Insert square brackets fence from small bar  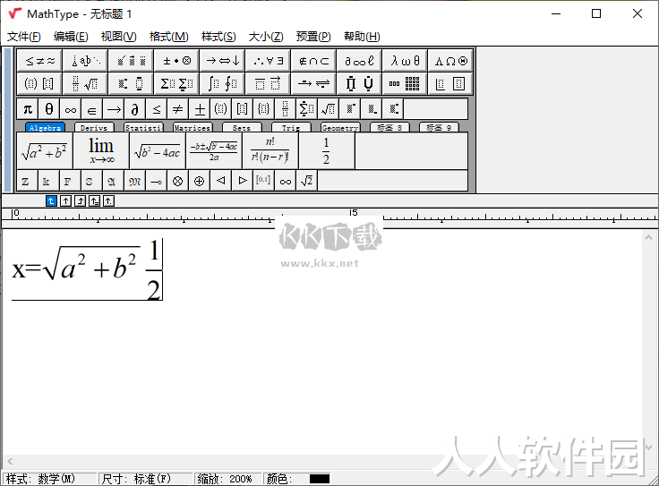tap(242, 109)
